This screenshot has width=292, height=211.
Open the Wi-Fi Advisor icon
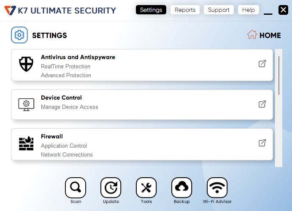pos(217,188)
